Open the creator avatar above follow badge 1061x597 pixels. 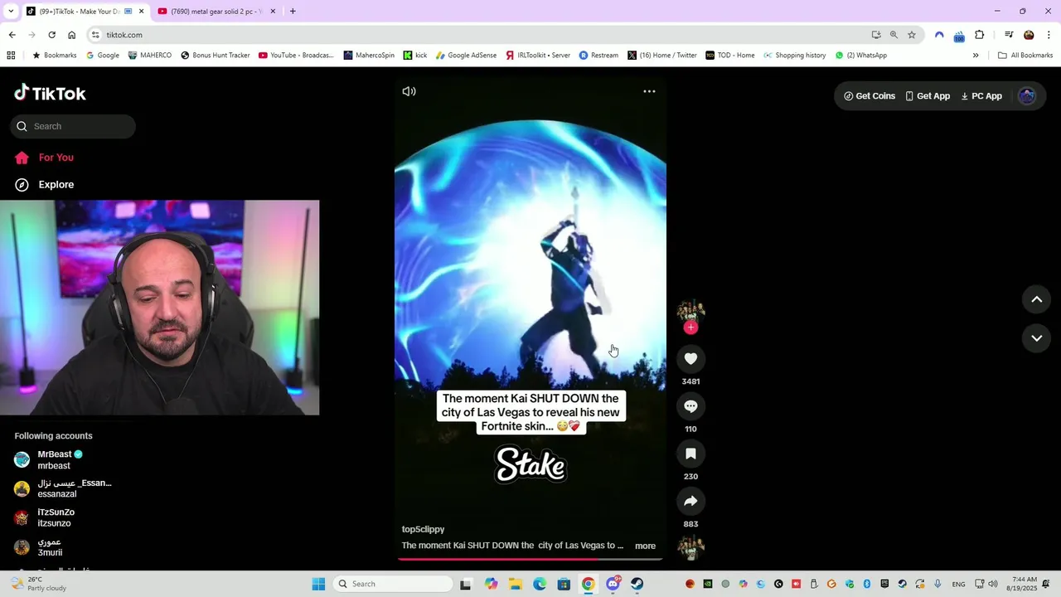tap(690, 311)
